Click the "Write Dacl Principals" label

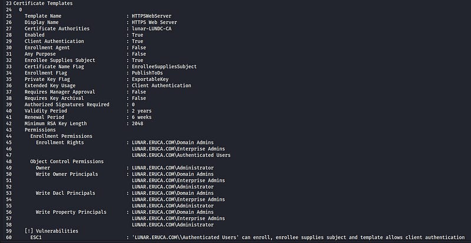pos(65,193)
